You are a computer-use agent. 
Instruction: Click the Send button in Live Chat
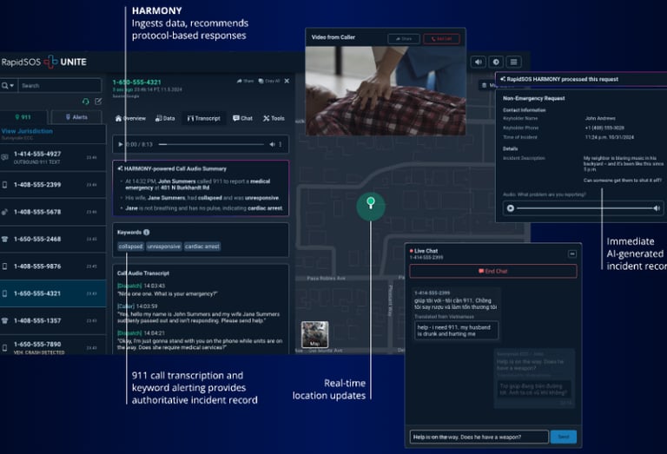pos(564,437)
